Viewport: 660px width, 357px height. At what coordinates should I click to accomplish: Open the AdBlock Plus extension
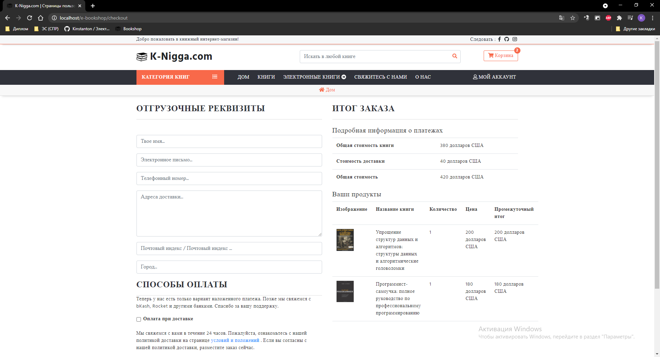click(x=608, y=18)
